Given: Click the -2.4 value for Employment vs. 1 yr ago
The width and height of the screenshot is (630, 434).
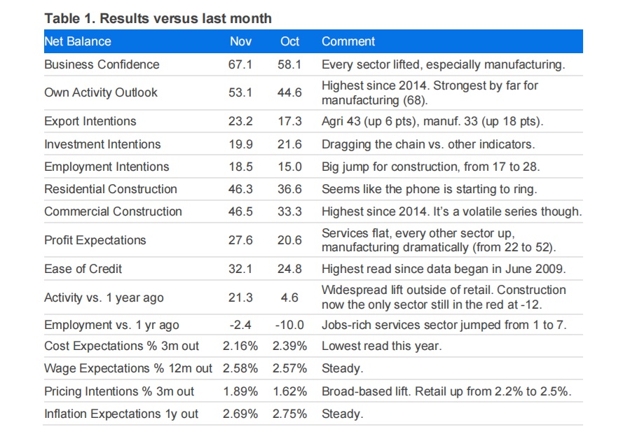Looking at the screenshot, I should point(240,325).
